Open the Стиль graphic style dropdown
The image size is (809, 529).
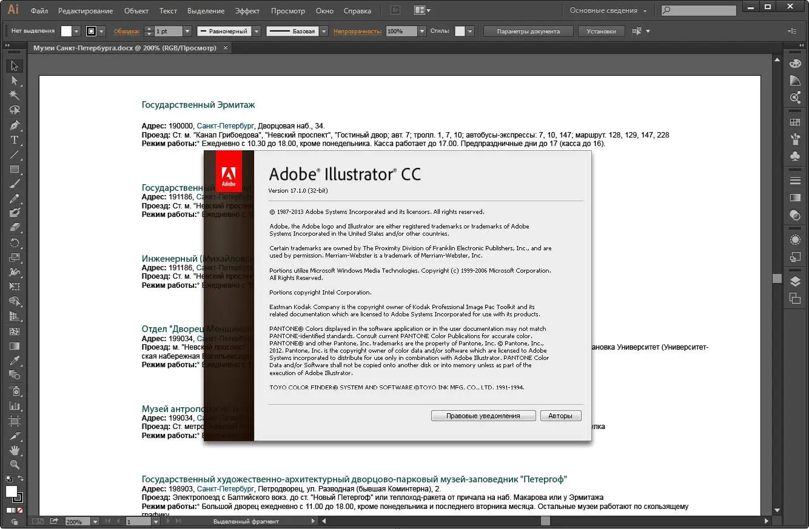click(470, 31)
